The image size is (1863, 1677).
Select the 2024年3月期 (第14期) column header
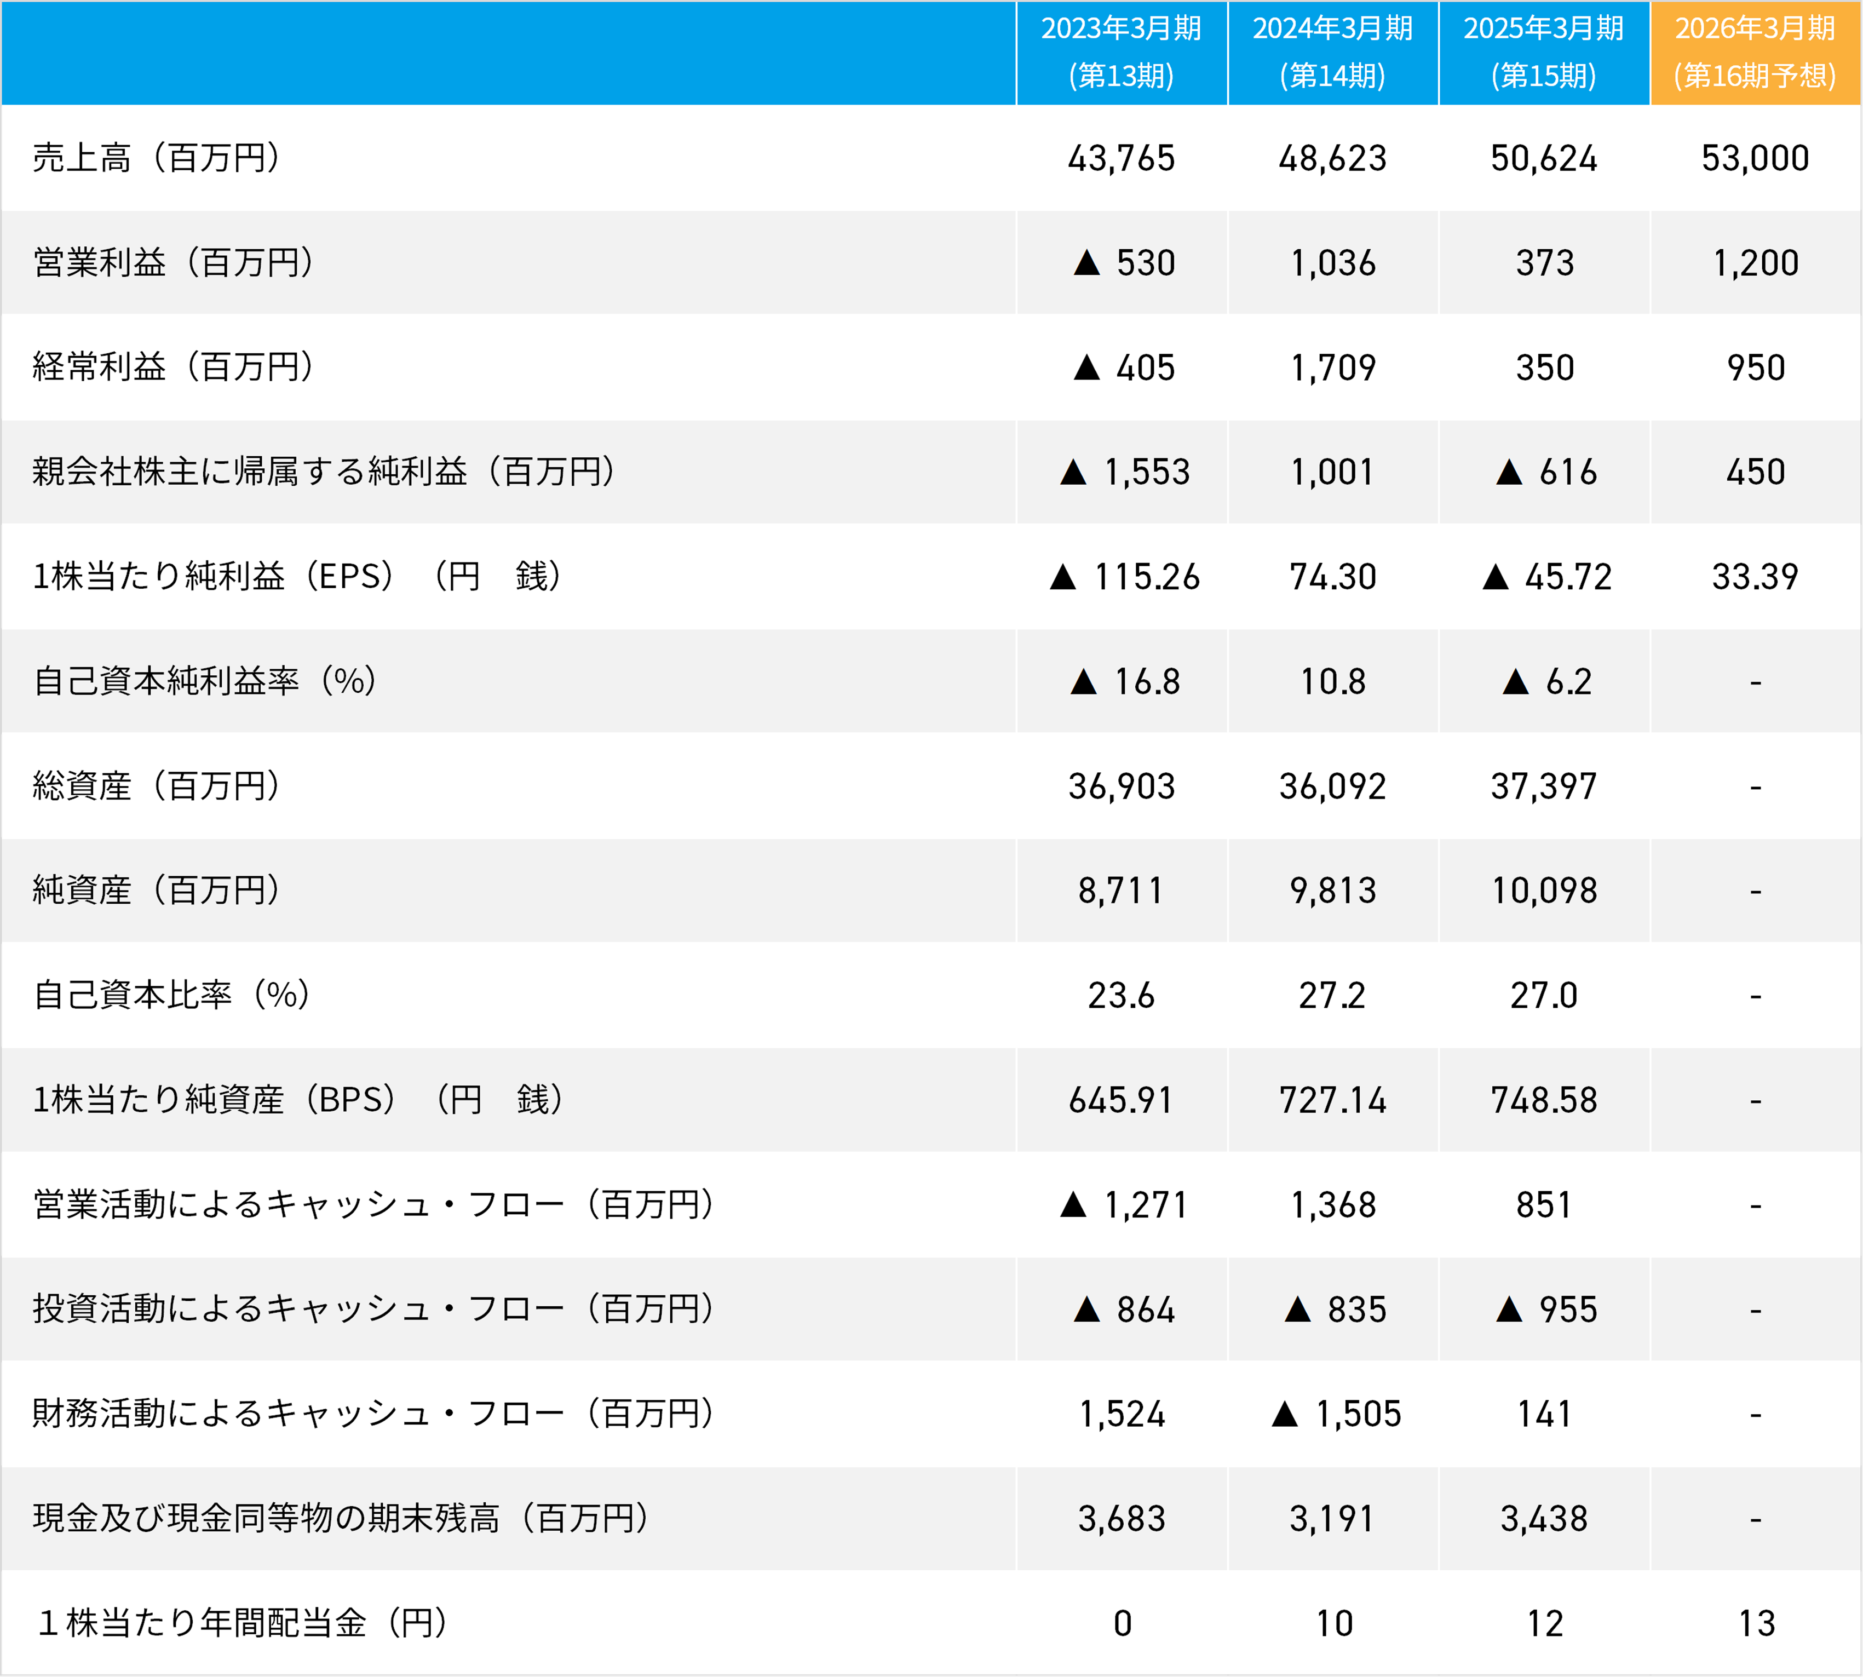click(x=1332, y=53)
